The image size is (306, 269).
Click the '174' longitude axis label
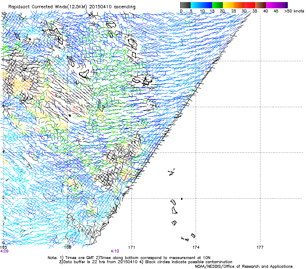tap(196, 247)
